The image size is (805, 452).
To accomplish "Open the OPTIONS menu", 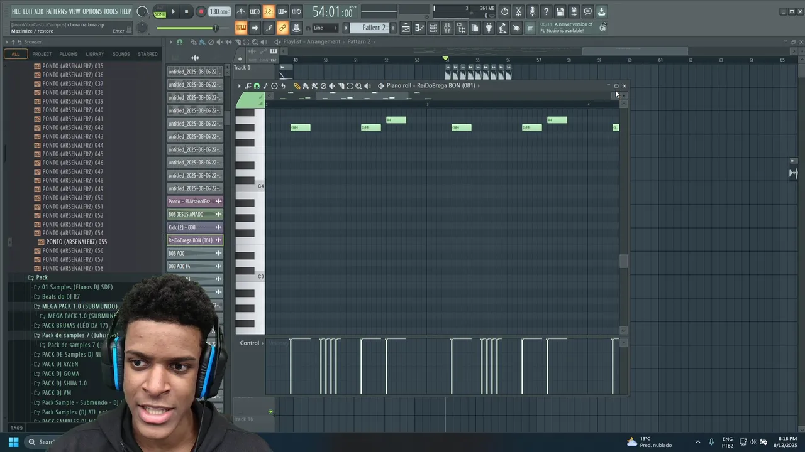I will [92, 11].
